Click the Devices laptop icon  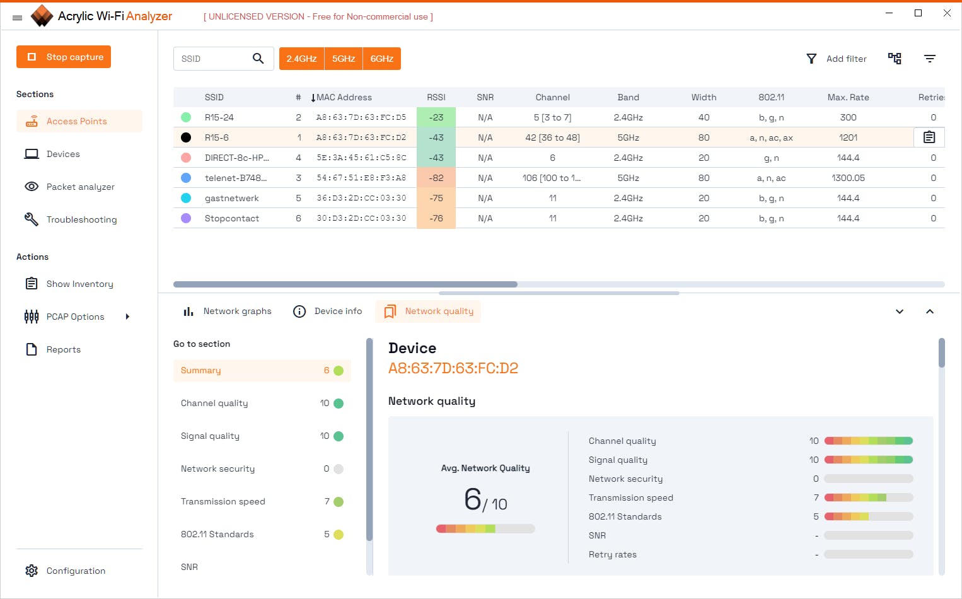(32, 154)
